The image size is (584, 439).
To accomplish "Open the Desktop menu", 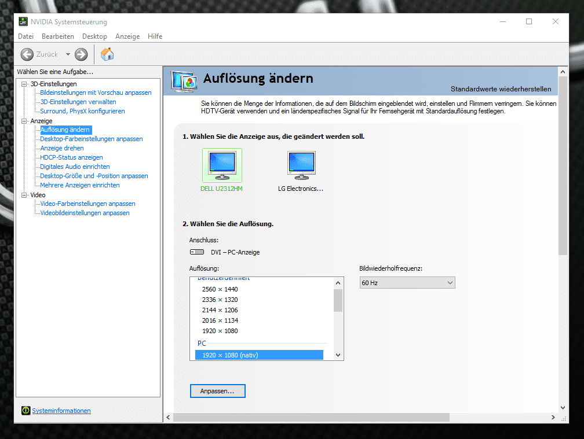I will (x=94, y=36).
